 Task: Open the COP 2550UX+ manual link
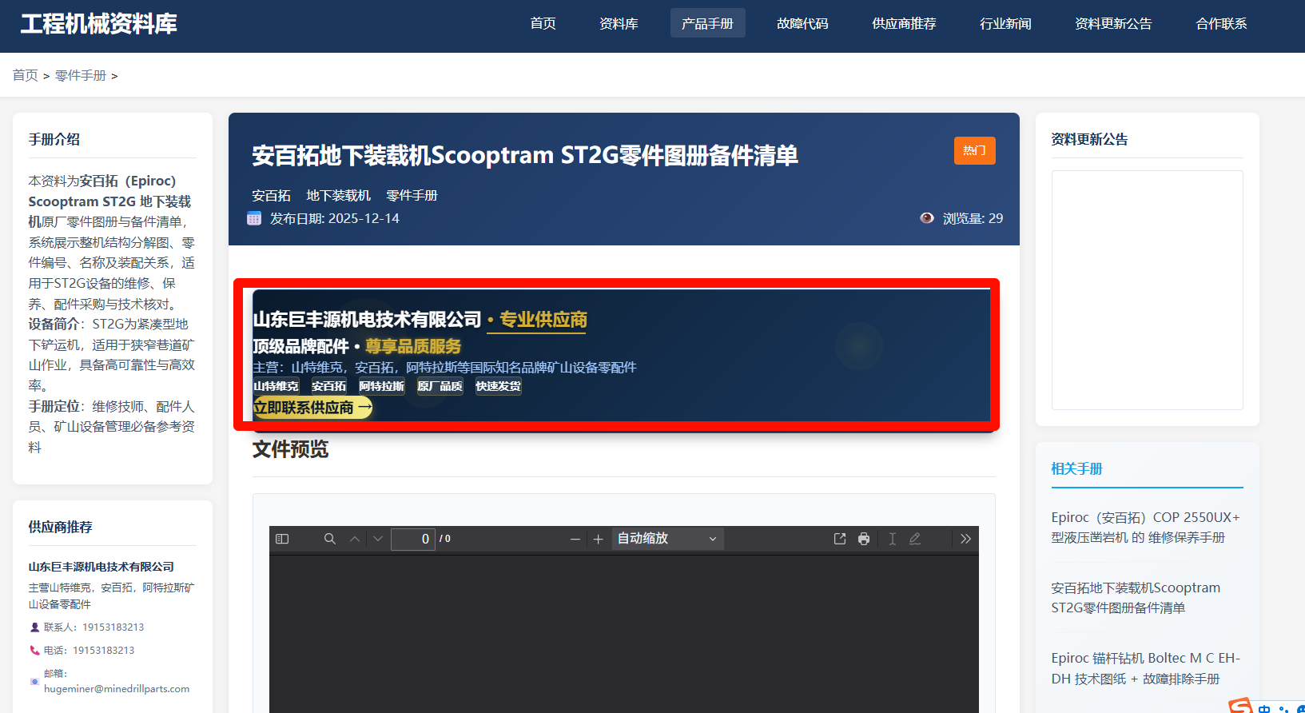1145,528
